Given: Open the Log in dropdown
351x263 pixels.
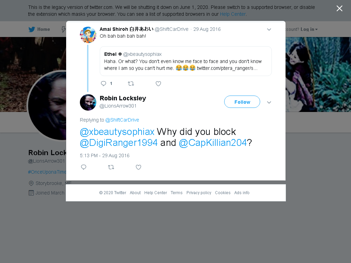Looking at the screenshot, I should pyautogui.click(x=309, y=29).
